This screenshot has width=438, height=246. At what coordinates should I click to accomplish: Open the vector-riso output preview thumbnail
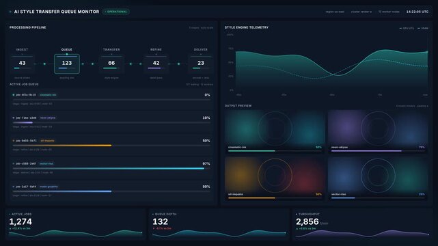click(x=378, y=178)
